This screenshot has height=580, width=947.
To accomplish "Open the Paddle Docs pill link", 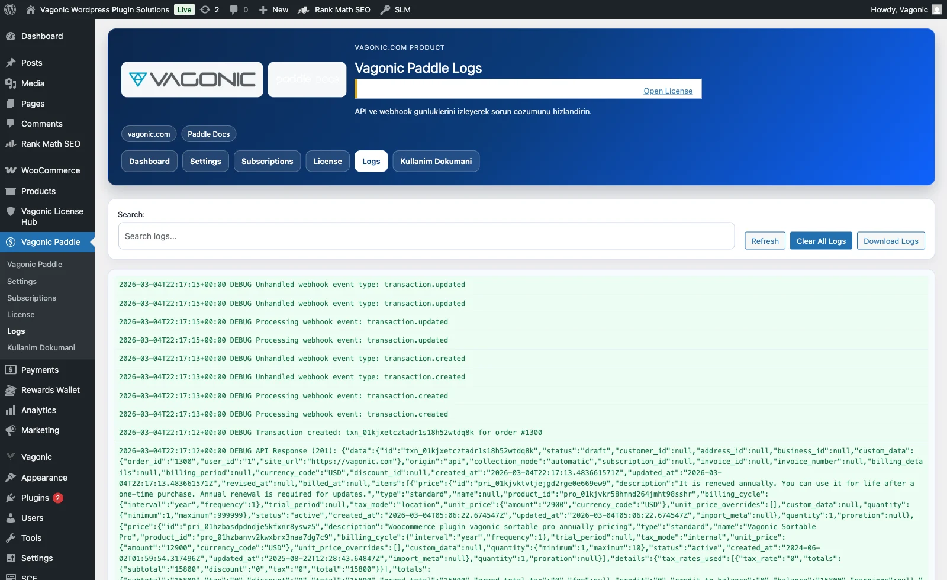I will coord(209,134).
